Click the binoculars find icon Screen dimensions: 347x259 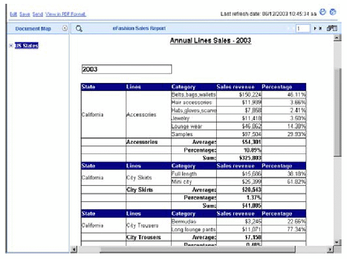pos(332,28)
